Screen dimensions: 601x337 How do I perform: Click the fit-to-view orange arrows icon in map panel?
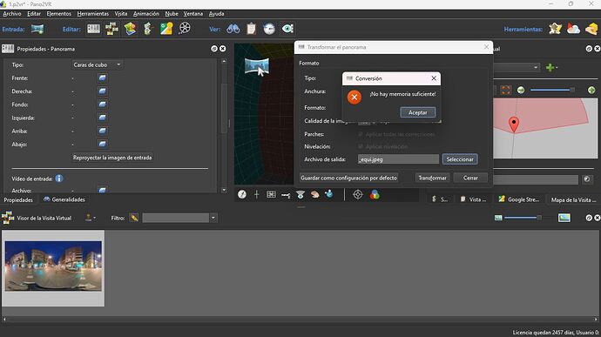pos(505,90)
